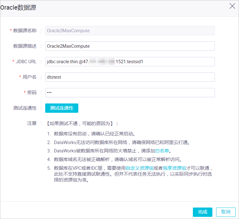Click the 数据源描述 label
The image size is (239, 219).
pyautogui.click(x=25, y=46)
